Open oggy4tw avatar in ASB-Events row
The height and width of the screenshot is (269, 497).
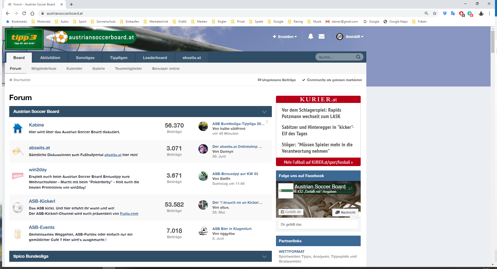pyautogui.click(x=203, y=231)
